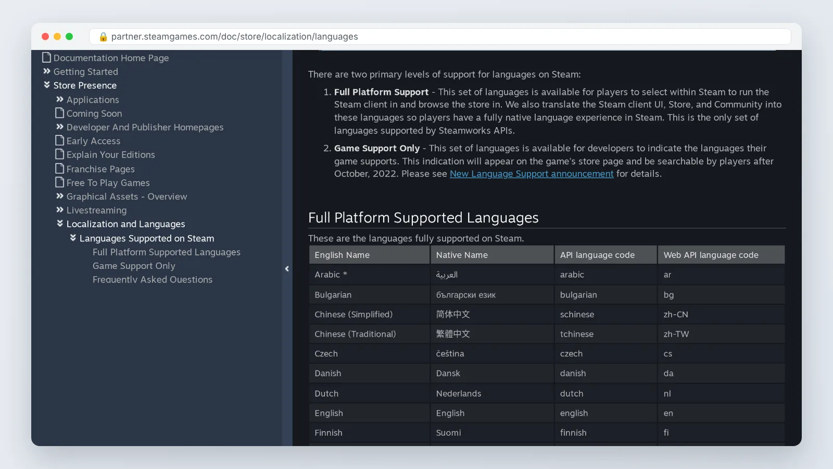This screenshot has width=833, height=469.
Task: Expand Developer And Publisher Homepages chevron
Action: click(59, 127)
